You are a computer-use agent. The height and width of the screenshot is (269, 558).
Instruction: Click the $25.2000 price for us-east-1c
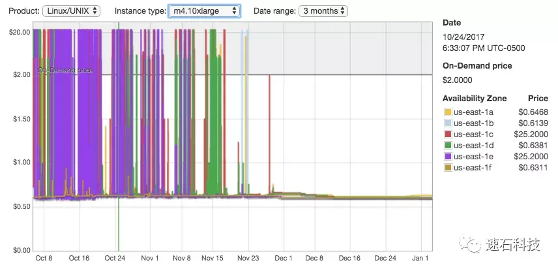(531, 134)
